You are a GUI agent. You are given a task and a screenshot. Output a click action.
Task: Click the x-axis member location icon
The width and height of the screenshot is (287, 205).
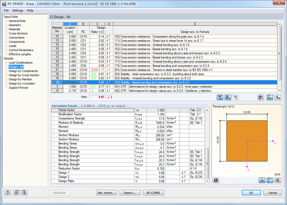[x=262, y=180]
